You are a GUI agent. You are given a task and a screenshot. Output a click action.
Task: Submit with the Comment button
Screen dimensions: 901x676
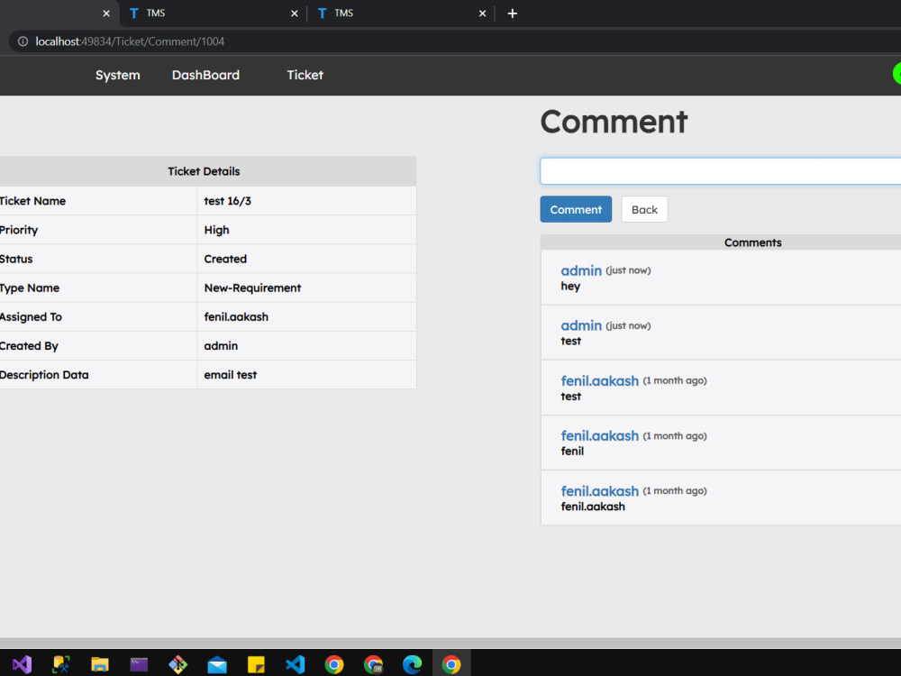tap(576, 208)
